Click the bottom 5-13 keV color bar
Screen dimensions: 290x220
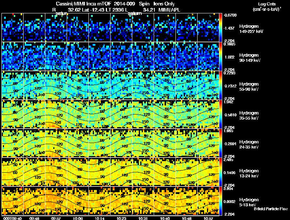pos(220,201)
